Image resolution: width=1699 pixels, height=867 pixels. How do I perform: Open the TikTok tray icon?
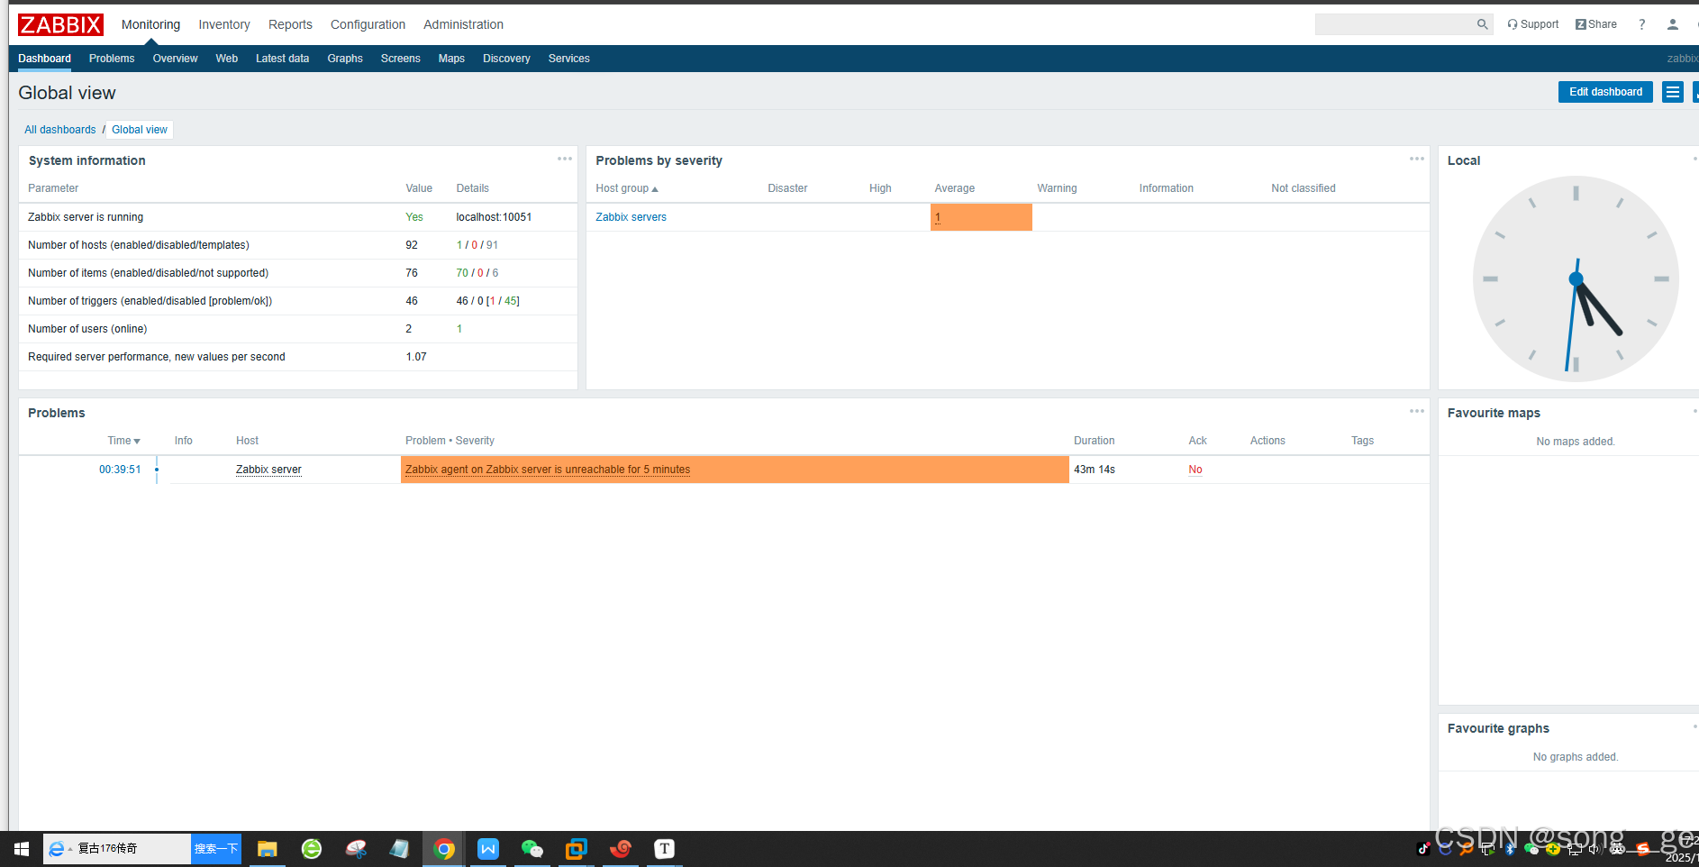[x=1423, y=849]
